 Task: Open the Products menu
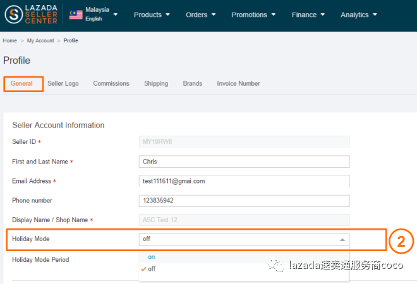pos(152,15)
